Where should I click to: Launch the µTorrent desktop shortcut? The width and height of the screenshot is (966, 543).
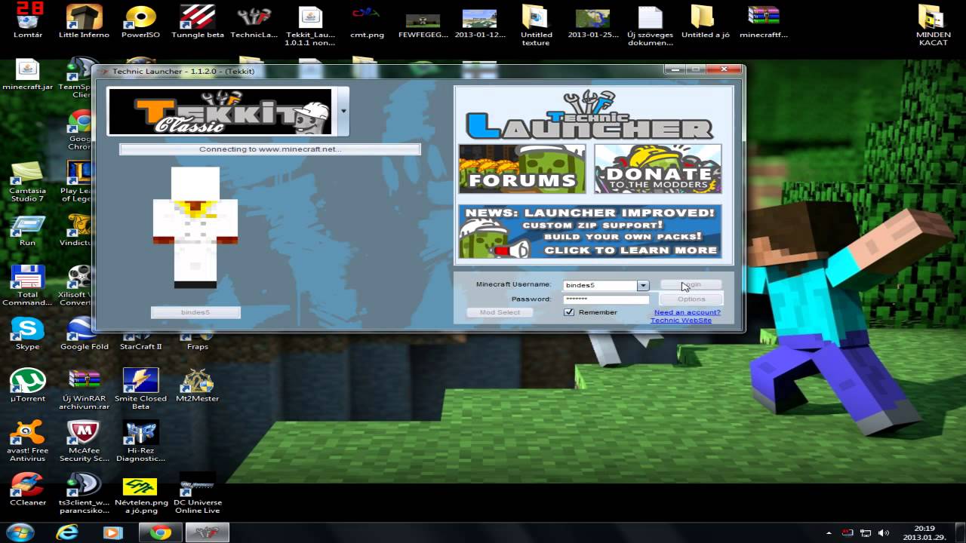28,385
